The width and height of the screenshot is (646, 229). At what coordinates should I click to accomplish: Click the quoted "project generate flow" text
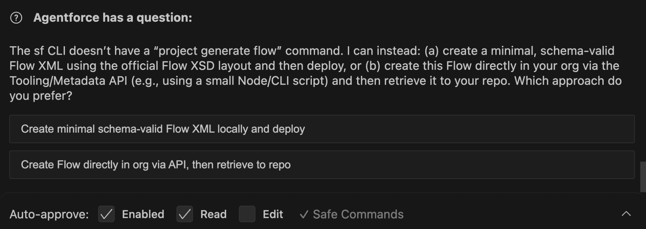[x=217, y=51]
